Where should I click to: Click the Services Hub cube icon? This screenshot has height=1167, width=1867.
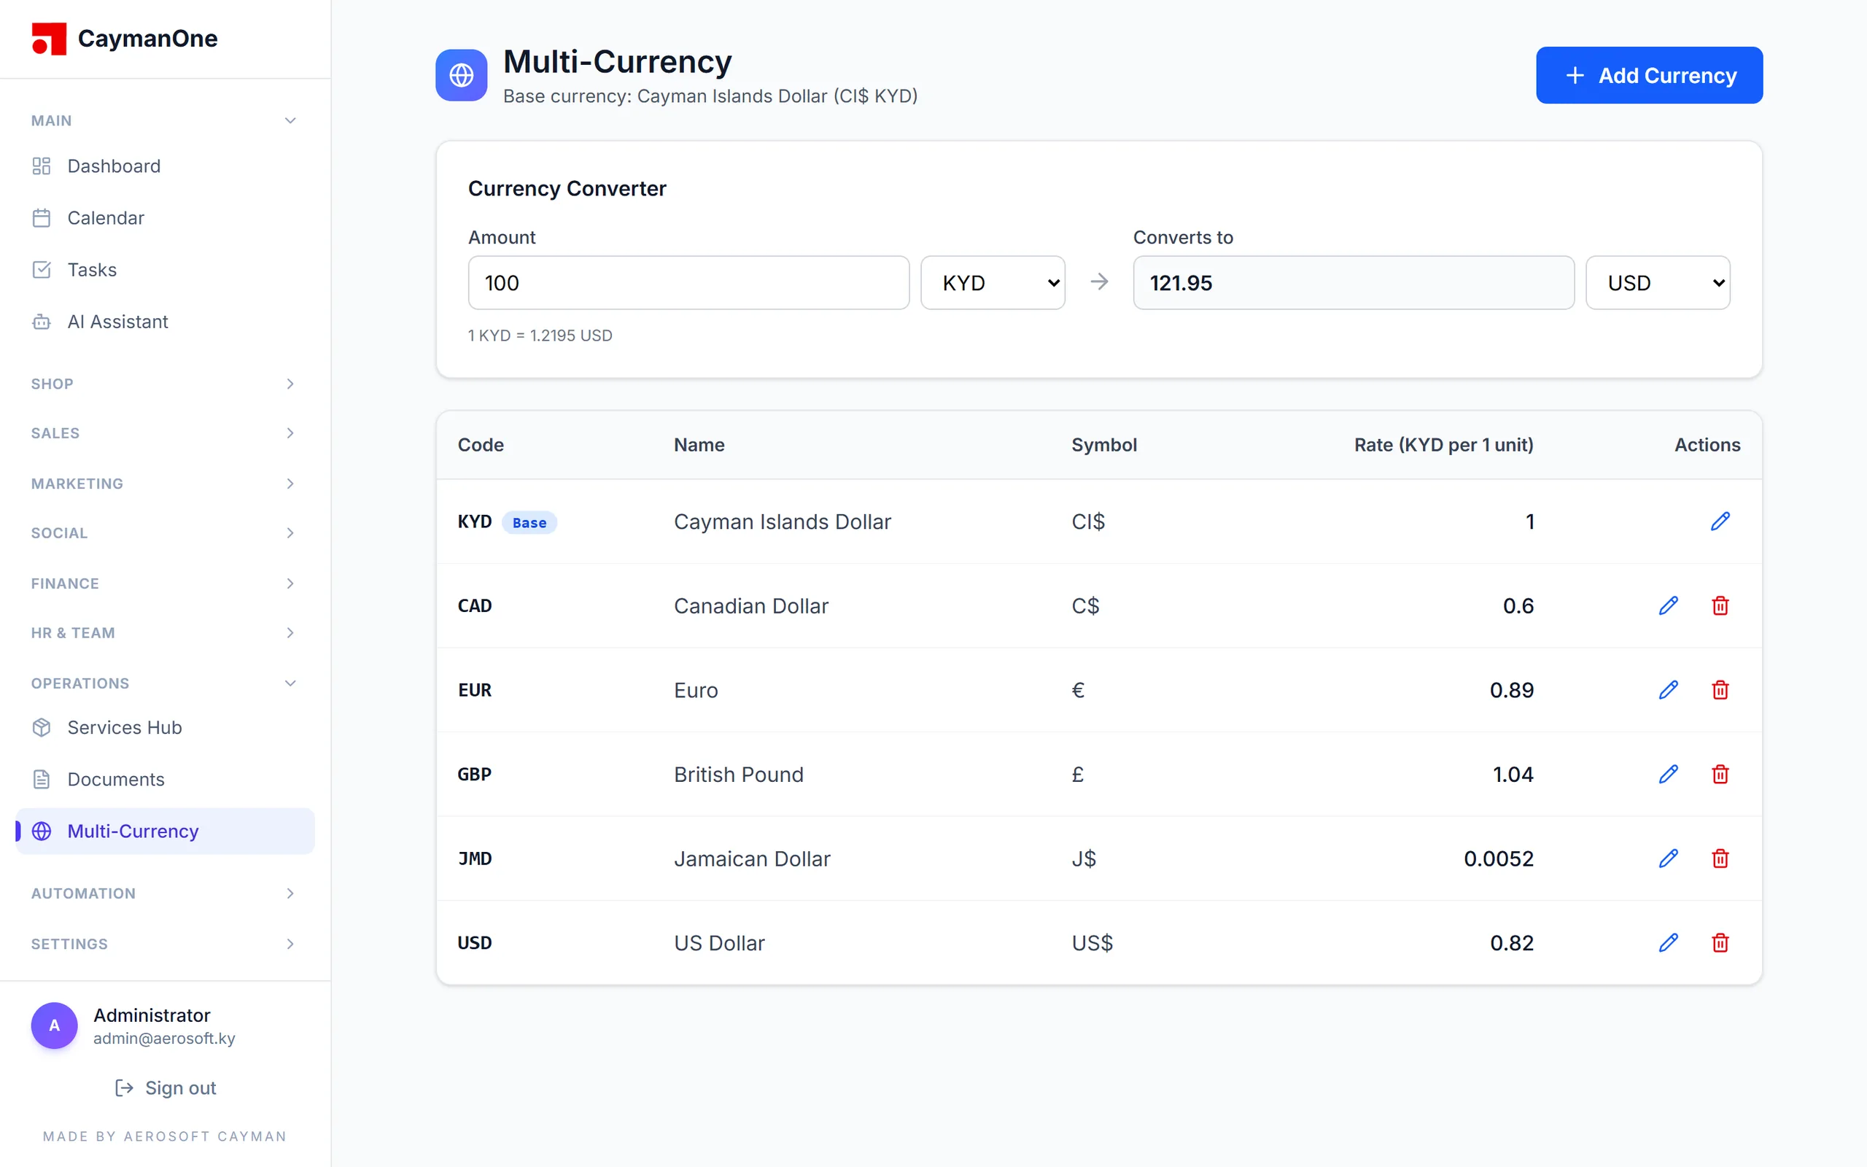click(42, 727)
